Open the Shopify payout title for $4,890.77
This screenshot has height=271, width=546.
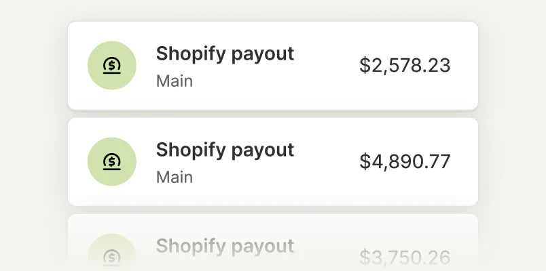(x=225, y=149)
